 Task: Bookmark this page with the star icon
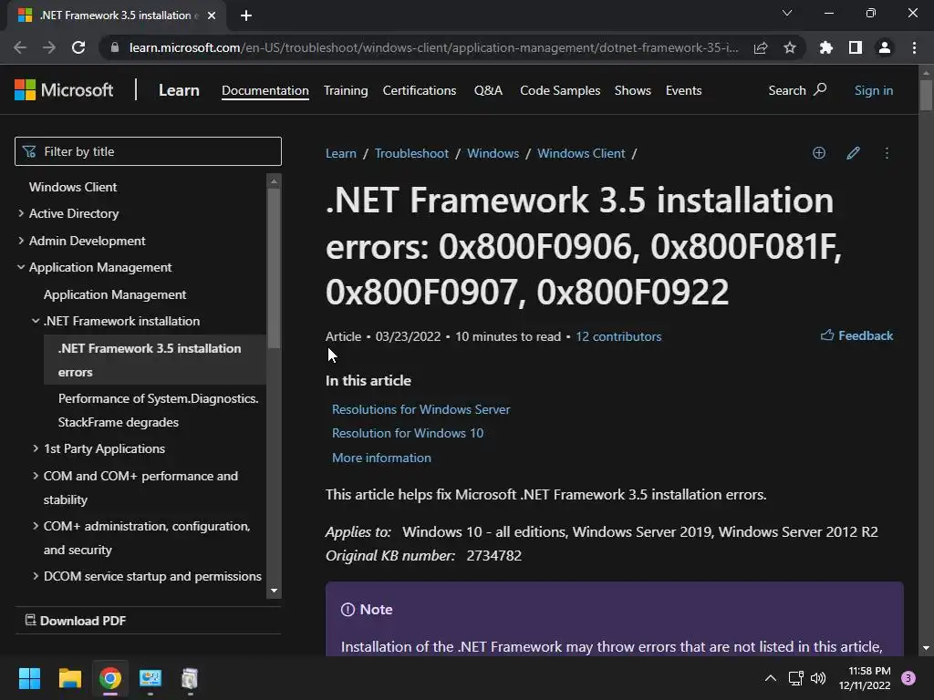coord(790,47)
